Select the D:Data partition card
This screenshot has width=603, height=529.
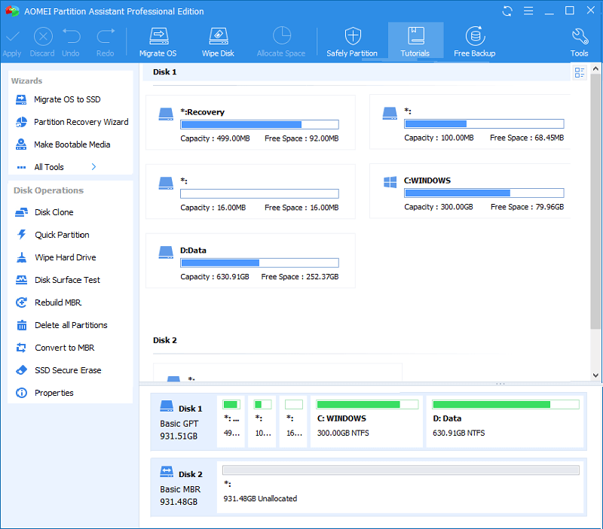point(250,260)
